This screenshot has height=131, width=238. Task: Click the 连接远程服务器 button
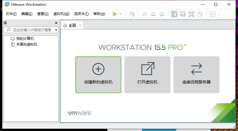pos(196,75)
